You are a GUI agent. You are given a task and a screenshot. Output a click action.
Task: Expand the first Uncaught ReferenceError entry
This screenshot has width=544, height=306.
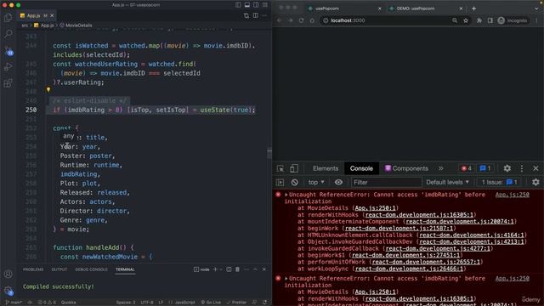(286, 195)
